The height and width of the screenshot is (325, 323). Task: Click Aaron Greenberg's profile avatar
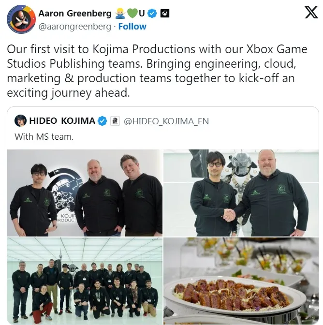21,19
